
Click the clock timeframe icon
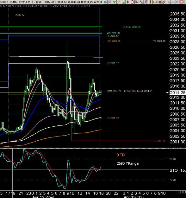pyautogui.click(x=132, y=2)
